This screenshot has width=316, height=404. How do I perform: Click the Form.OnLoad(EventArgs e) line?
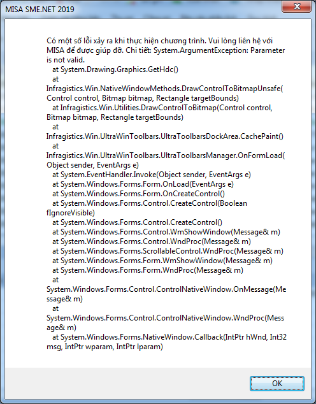(143, 184)
